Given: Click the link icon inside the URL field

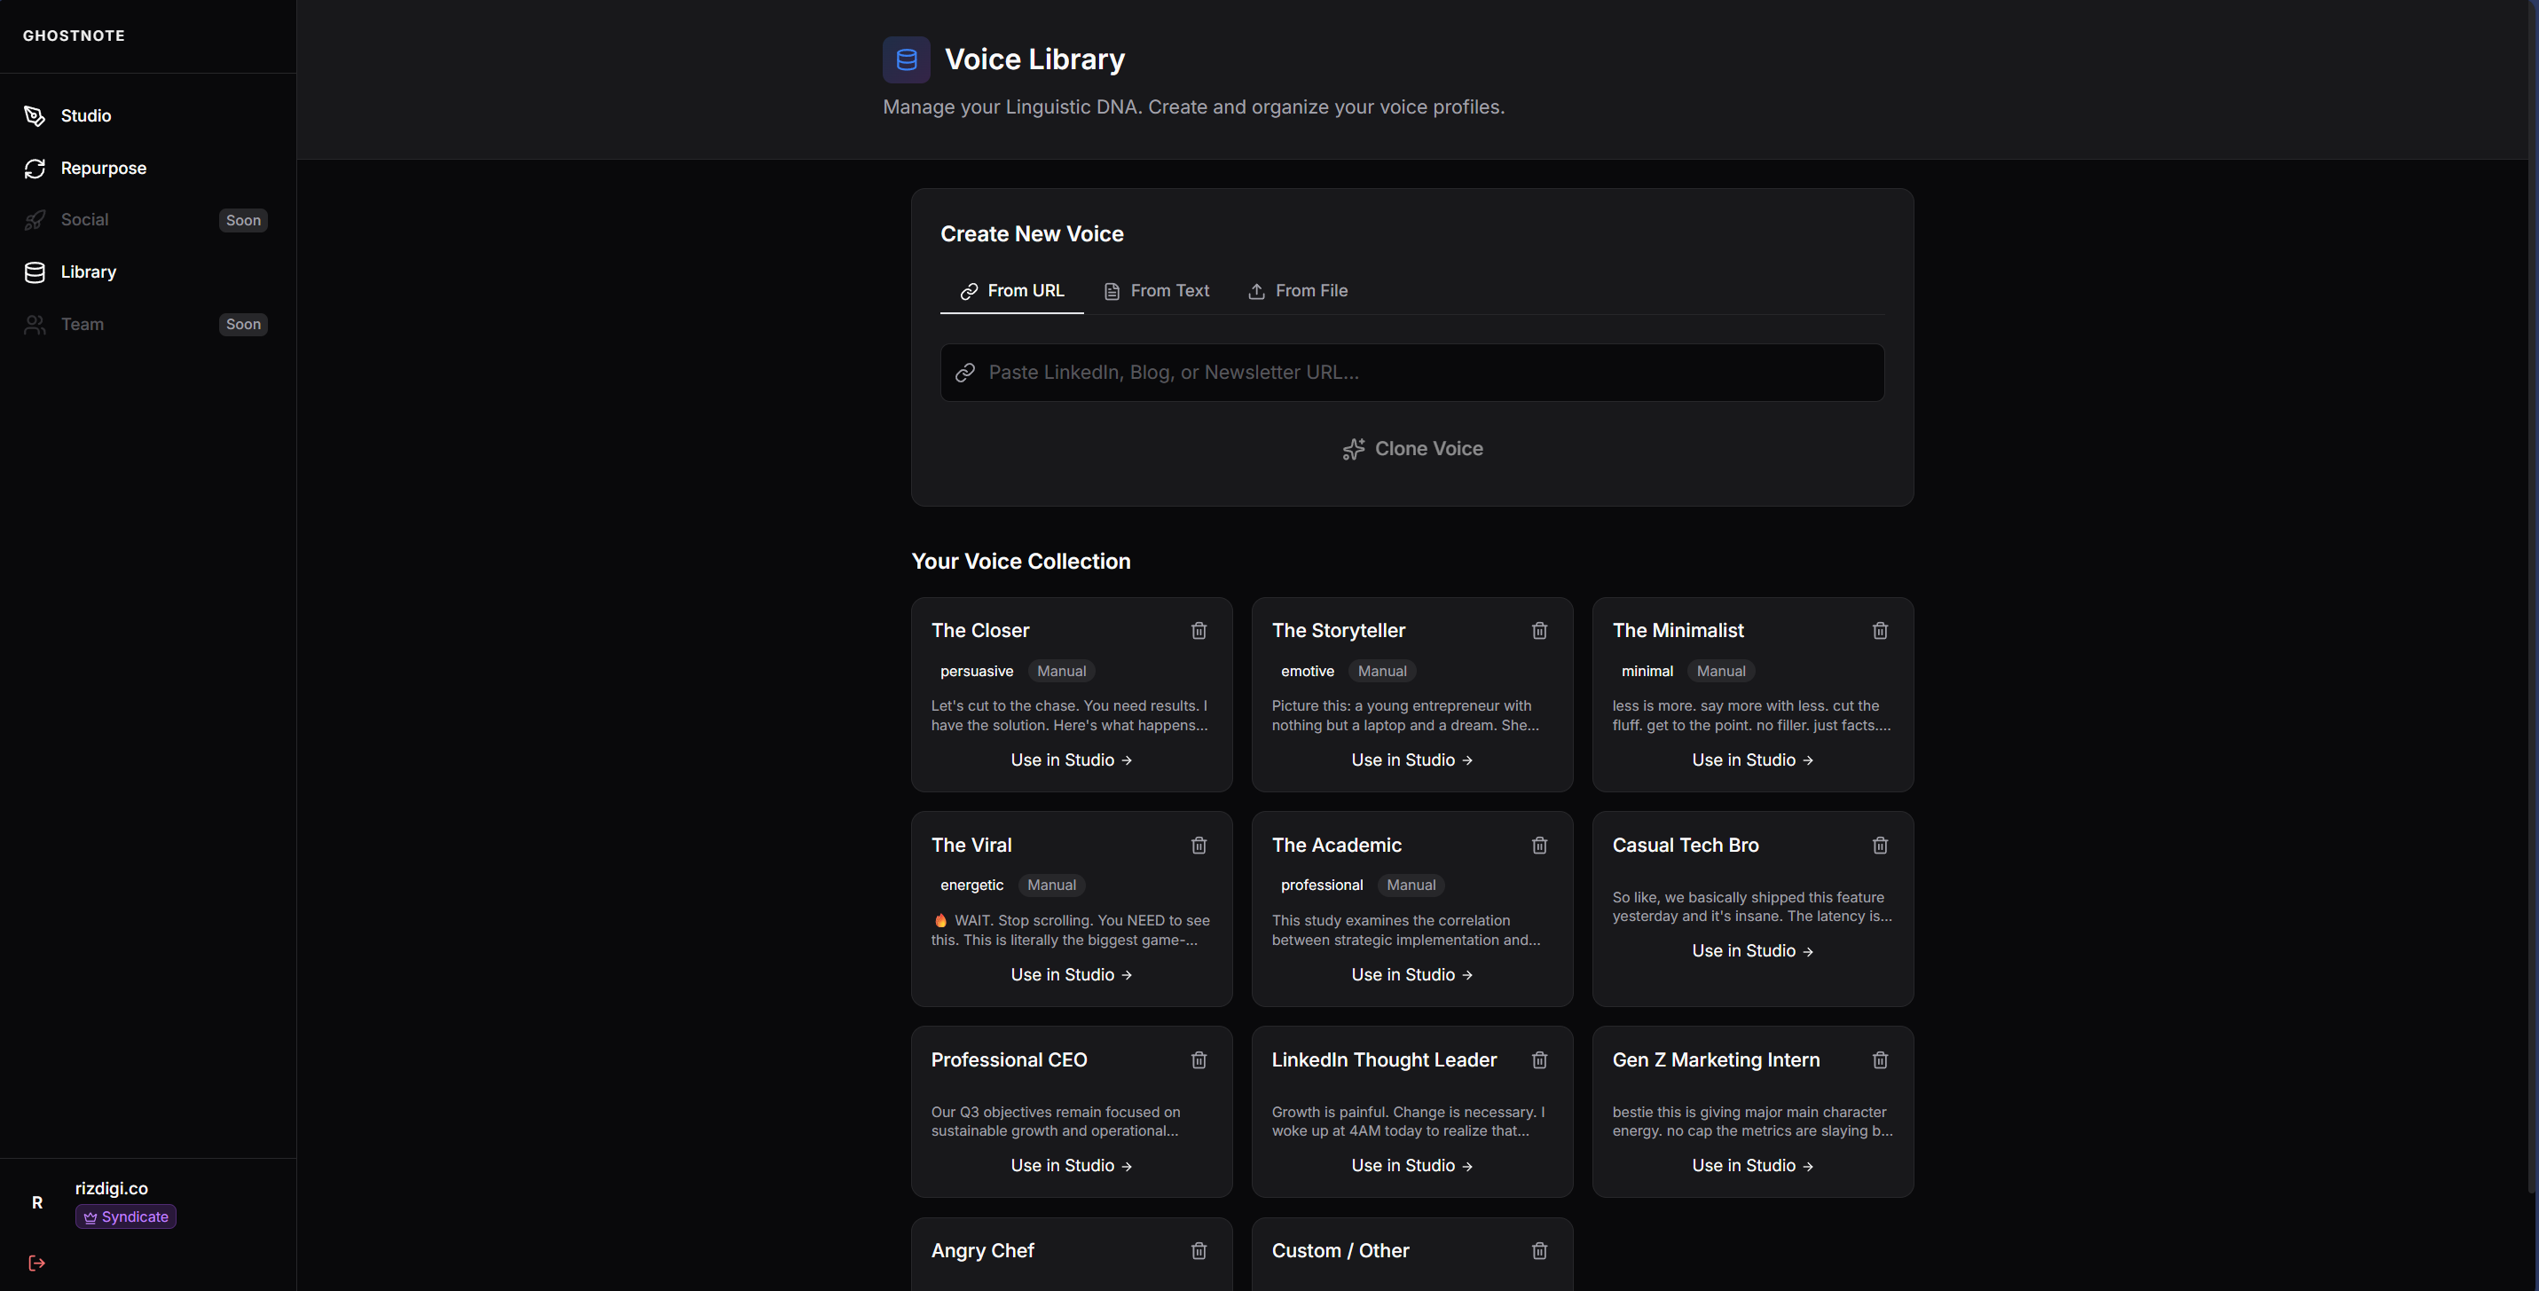Looking at the screenshot, I should coord(966,373).
